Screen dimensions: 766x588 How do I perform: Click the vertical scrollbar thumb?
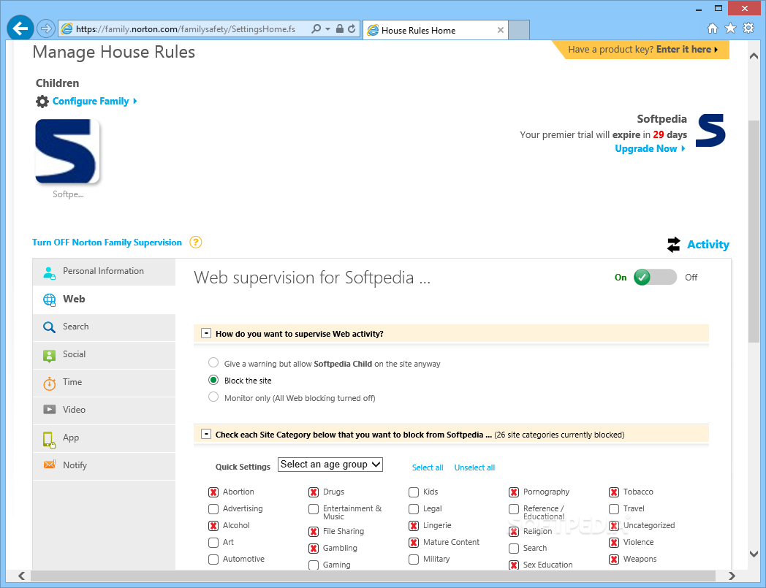pyautogui.click(x=754, y=231)
